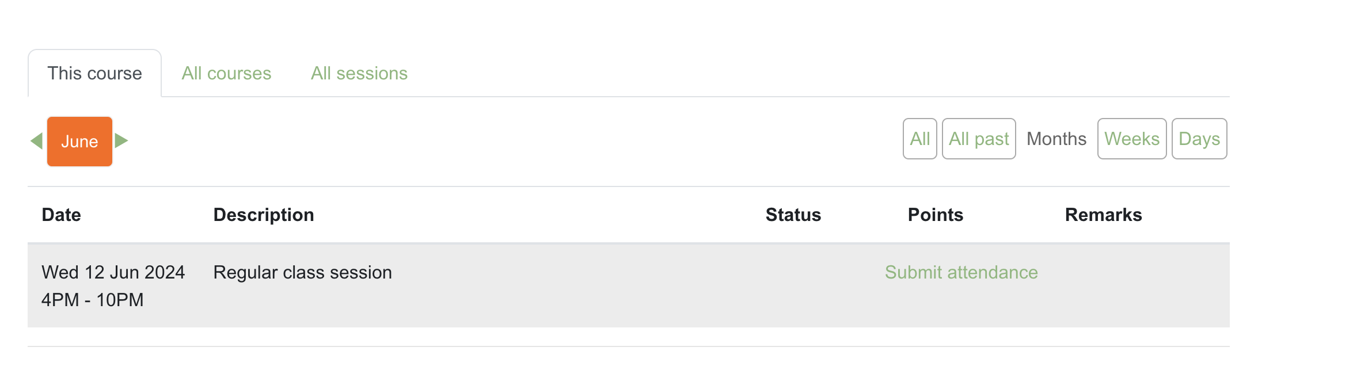Switch view to Weeks
Viewport: 1353px width, 366px height.
pos(1131,139)
